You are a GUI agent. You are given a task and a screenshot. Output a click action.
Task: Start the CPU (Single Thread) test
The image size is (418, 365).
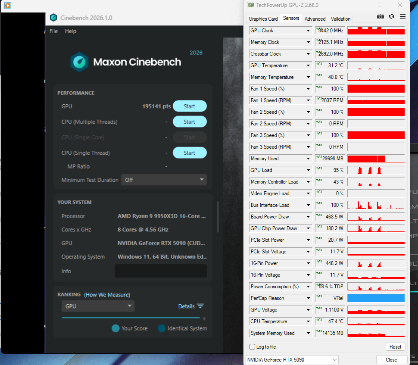pos(190,153)
